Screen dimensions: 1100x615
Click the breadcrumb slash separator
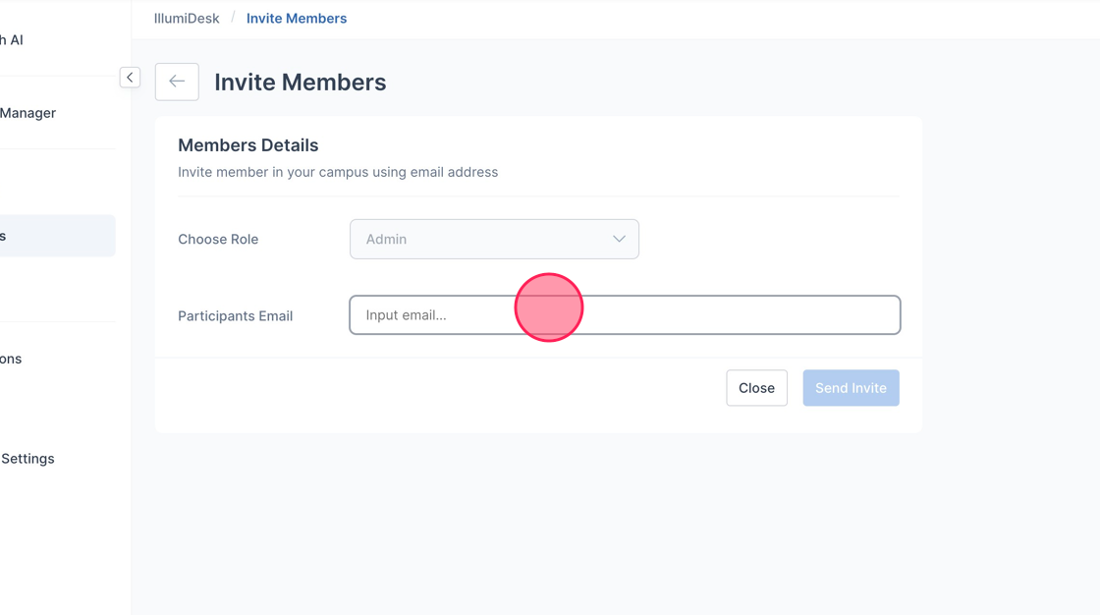tap(233, 18)
